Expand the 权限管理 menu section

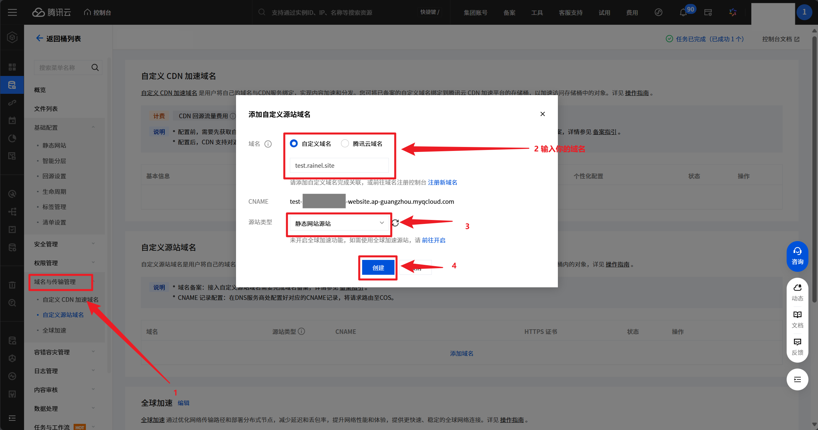[93, 263]
